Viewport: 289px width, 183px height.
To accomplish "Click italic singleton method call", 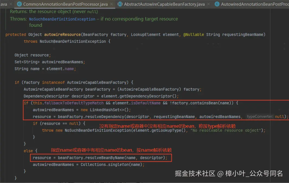I will (x=118, y=165).
